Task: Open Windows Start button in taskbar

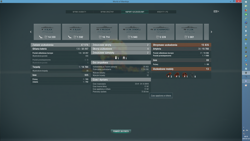Action: point(246,2)
